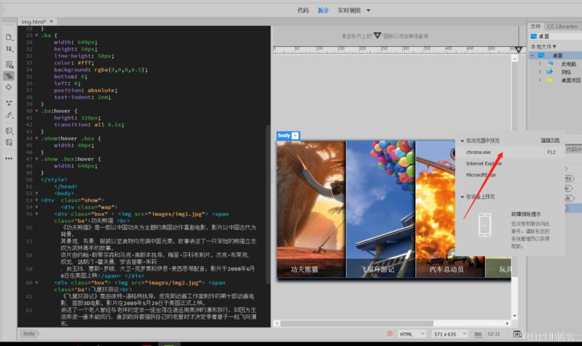Click the code pane vertical scrollbar thumb
The height and width of the screenshot is (346, 582).
click(x=268, y=204)
